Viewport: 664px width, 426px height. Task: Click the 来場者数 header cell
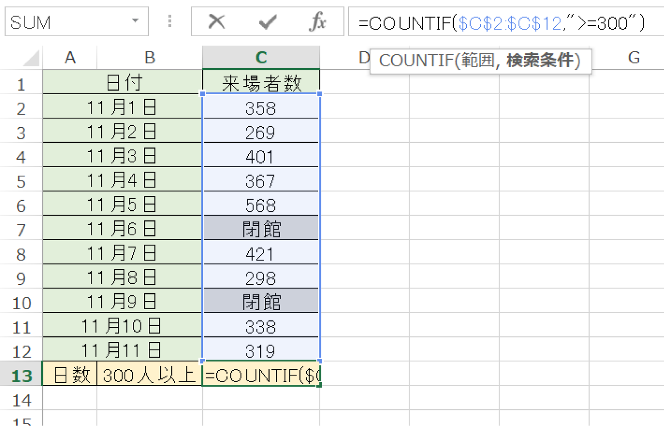pos(261,82)
